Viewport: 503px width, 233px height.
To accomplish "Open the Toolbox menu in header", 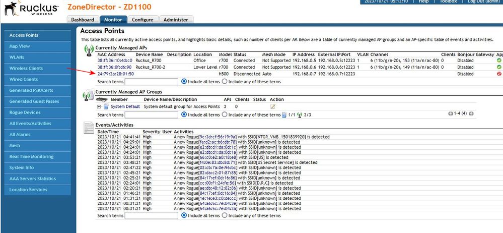I will [447, 2].
